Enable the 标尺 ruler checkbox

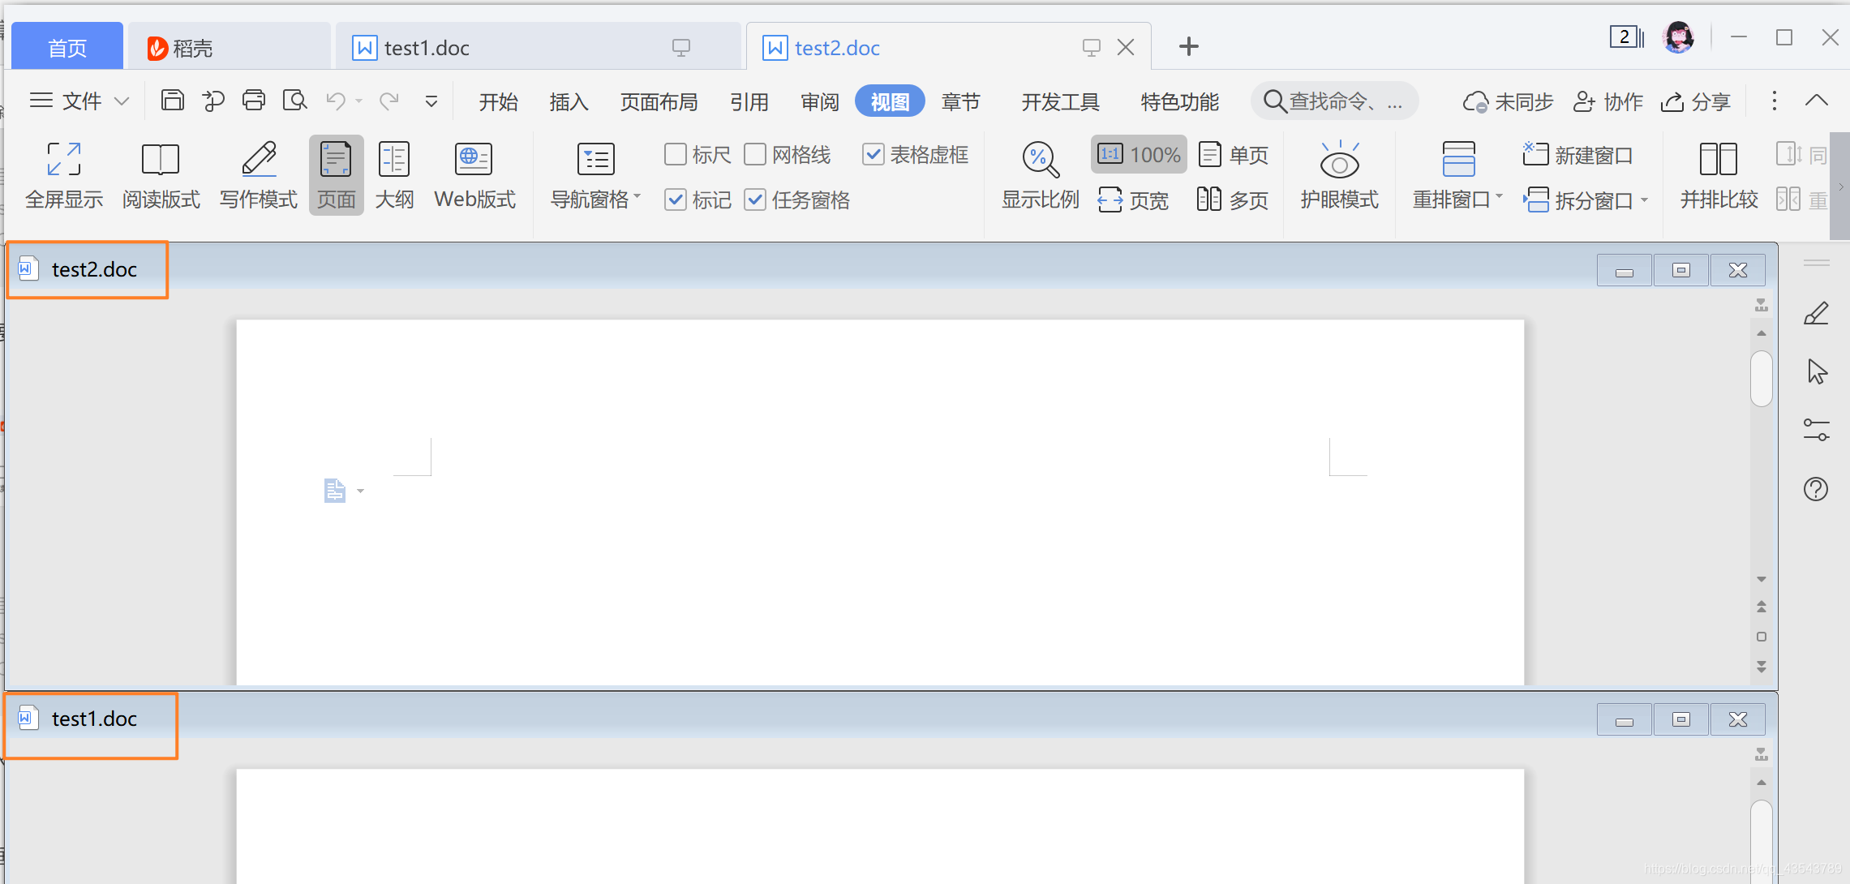point(675,154)
